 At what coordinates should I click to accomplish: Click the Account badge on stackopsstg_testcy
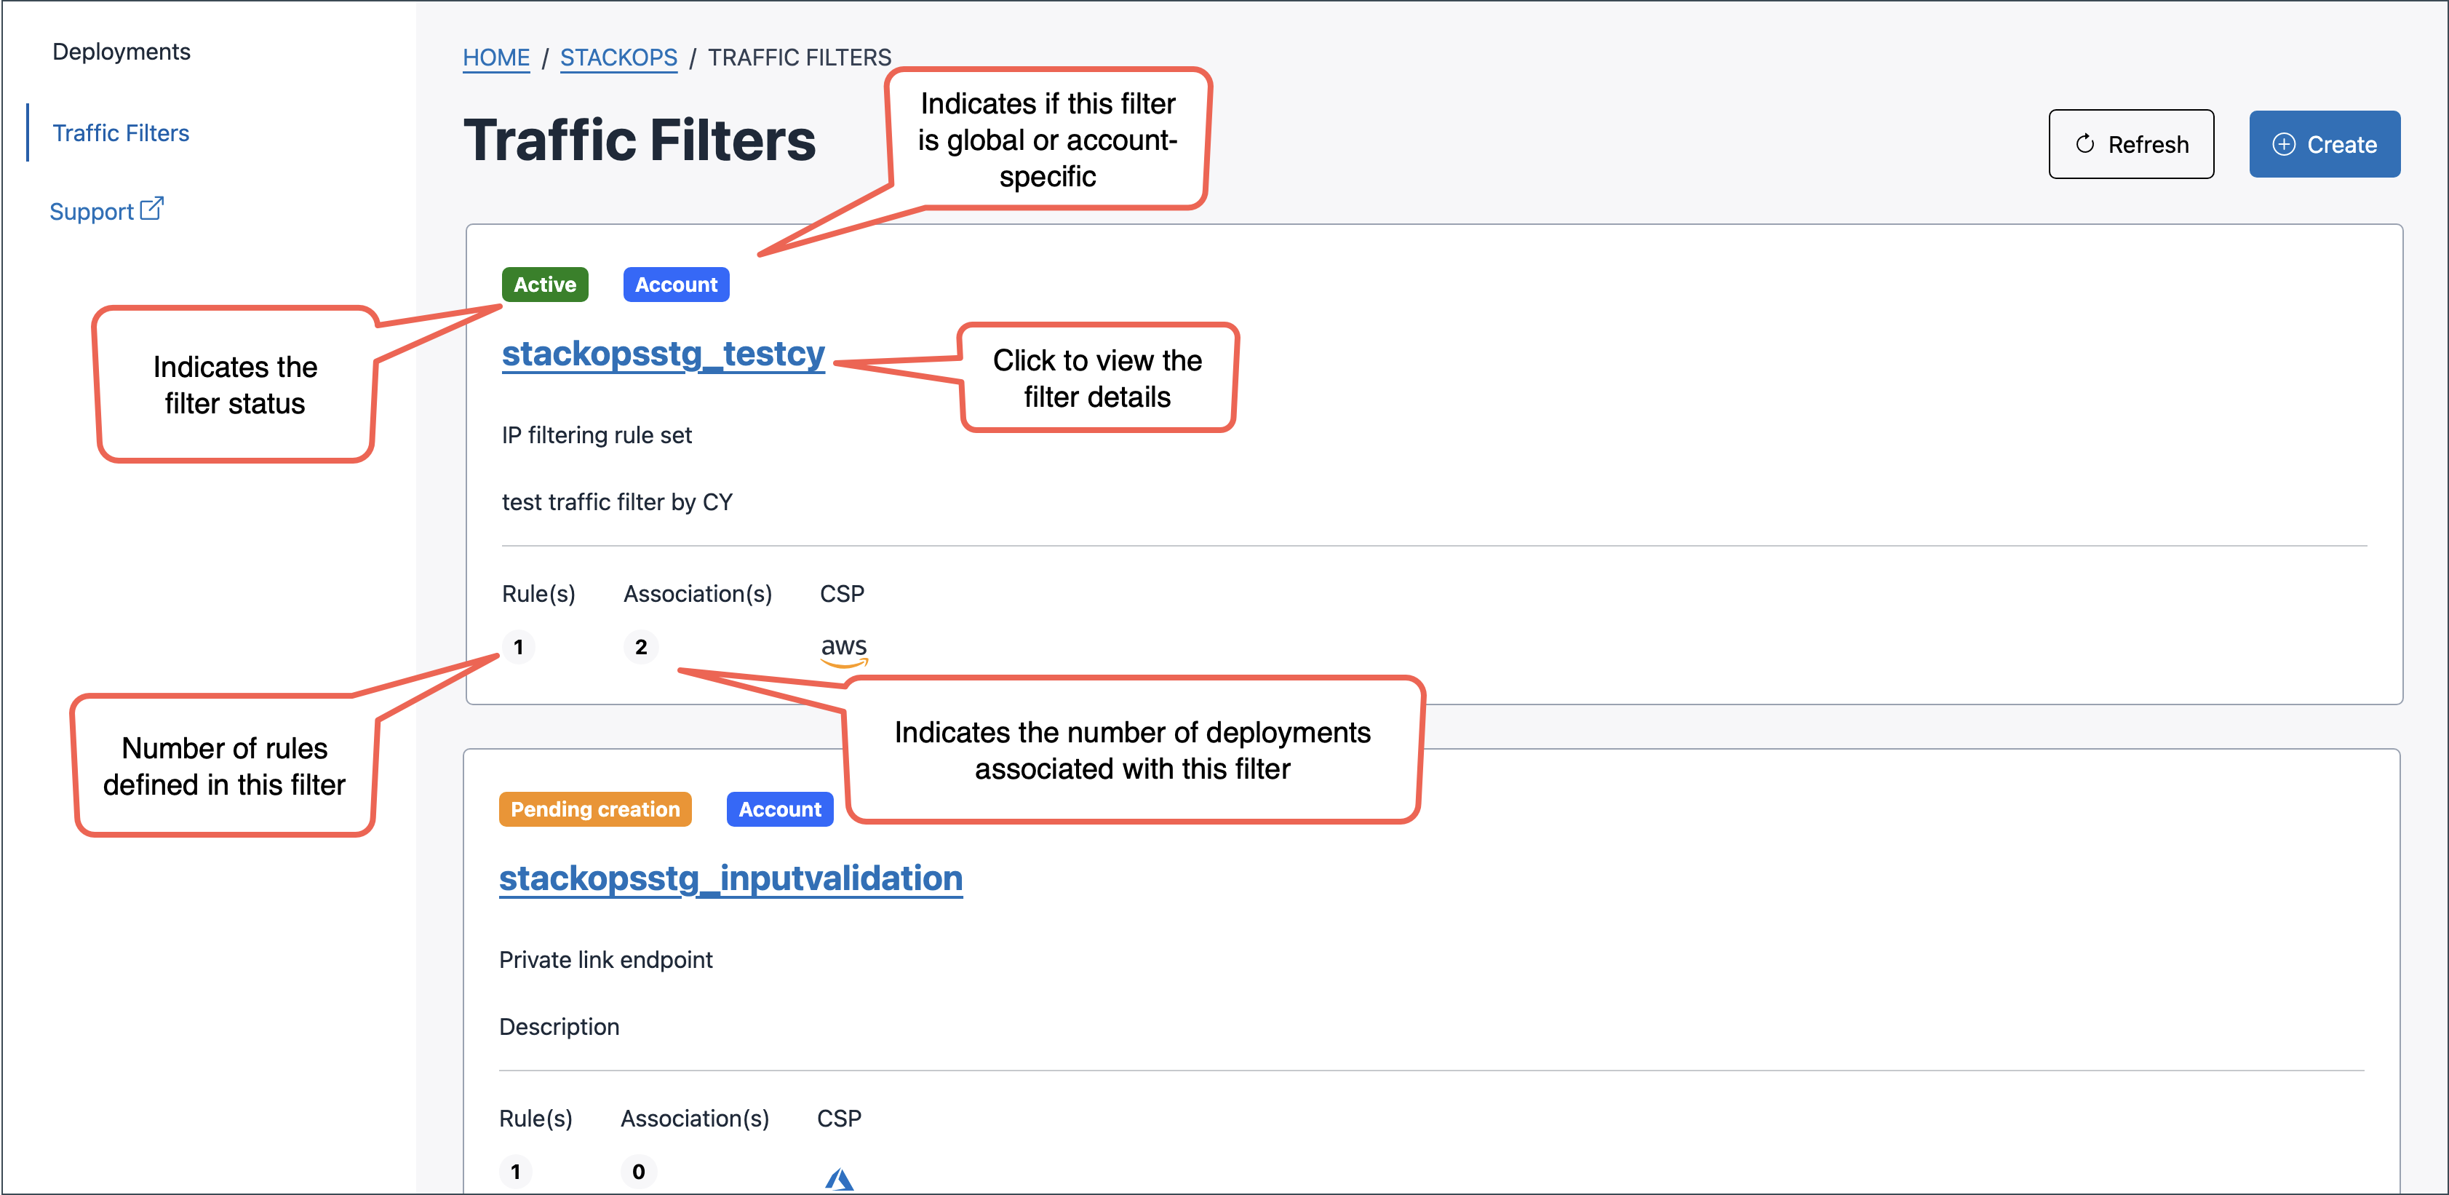pos(676,285)
